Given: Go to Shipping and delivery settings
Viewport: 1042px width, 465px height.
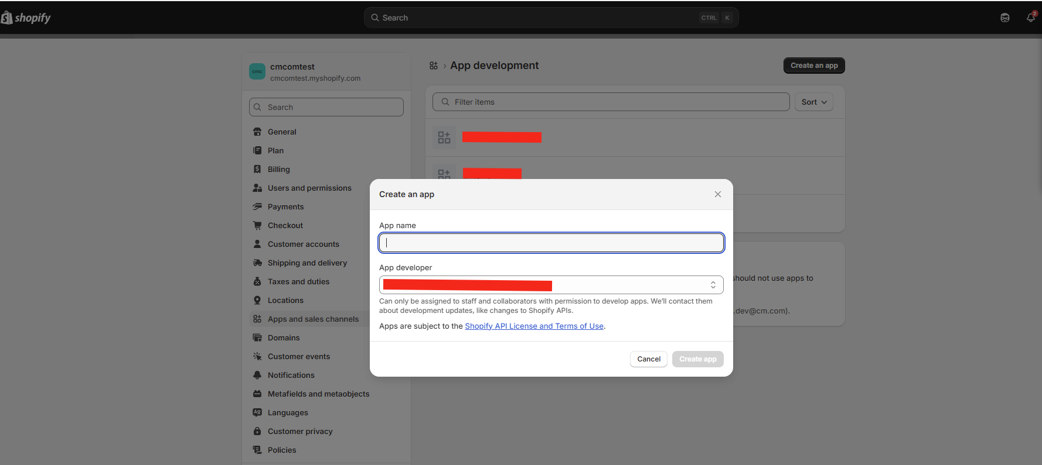Looking at the screenshot, I should coord(307,263).
